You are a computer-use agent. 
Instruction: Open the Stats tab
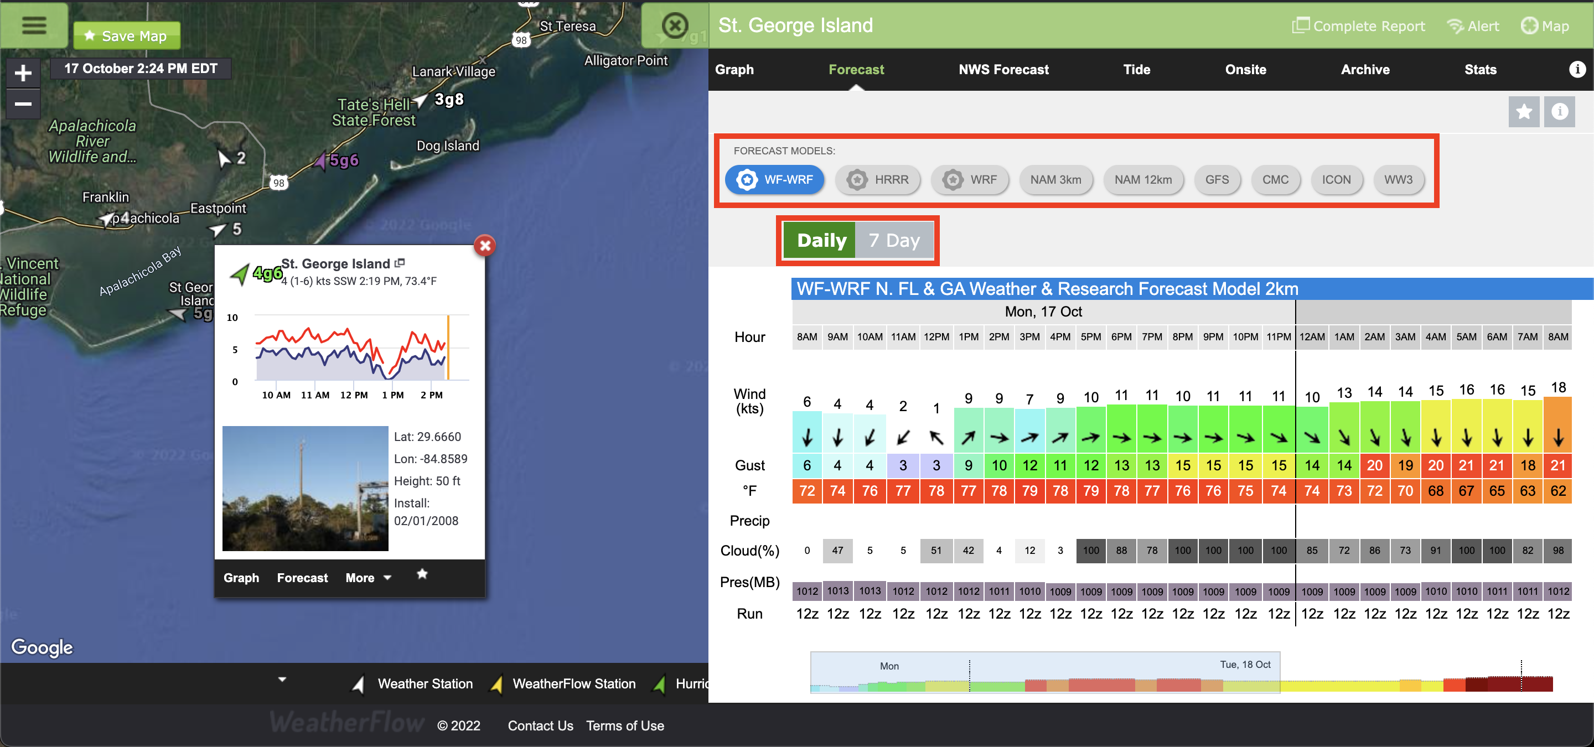click(x=1479, y=69)
